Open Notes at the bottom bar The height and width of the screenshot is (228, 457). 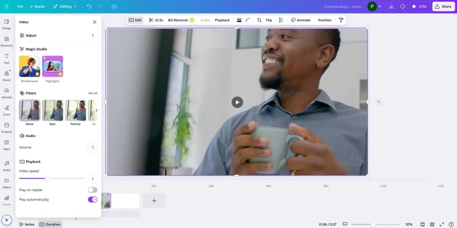coord(27,224)
